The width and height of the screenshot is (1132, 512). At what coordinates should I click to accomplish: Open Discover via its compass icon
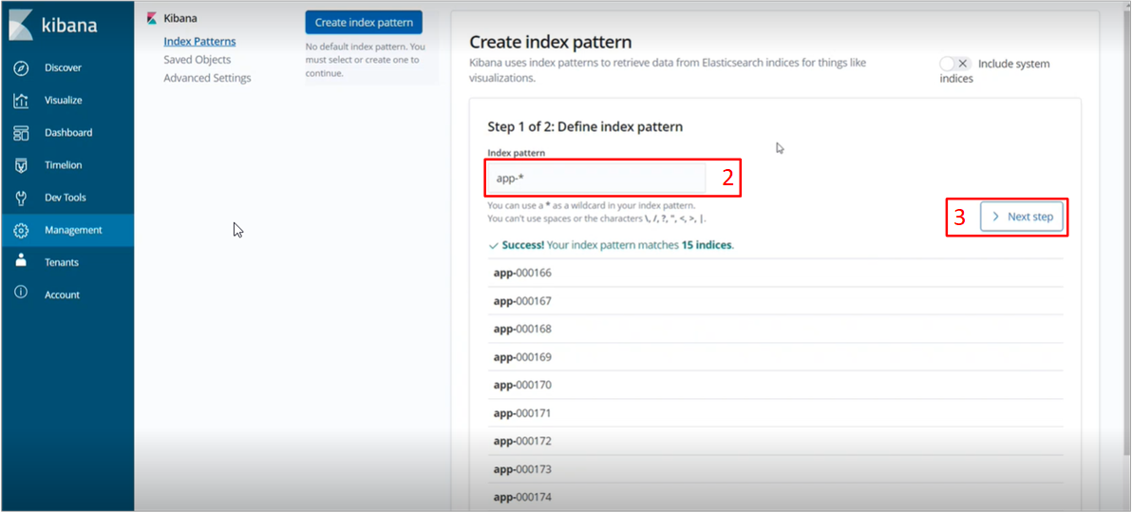coord(21,67)
